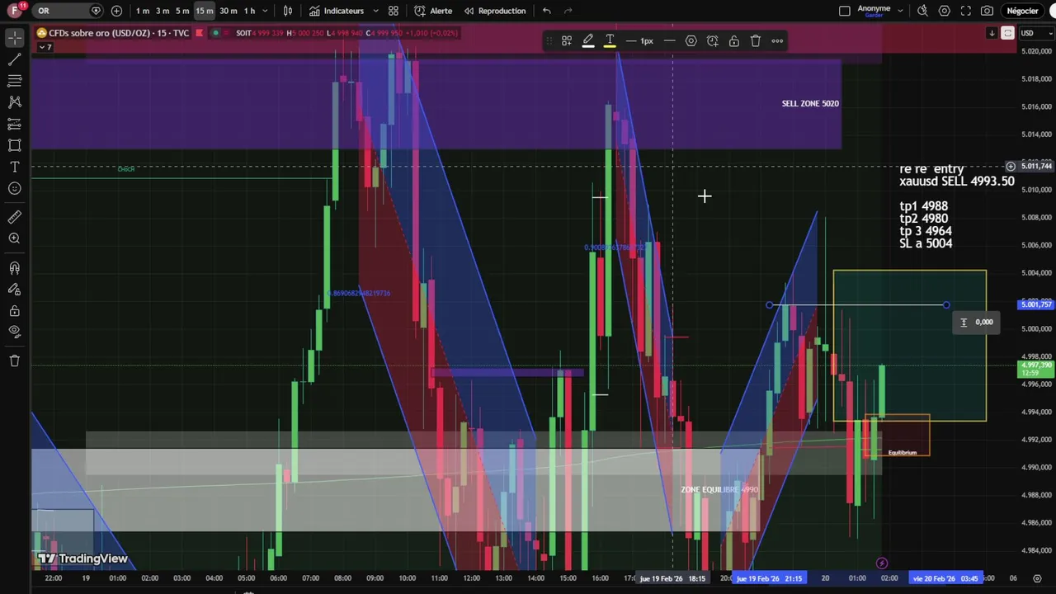
Task: Start bar Reproduction mode
Action: click(495, 11)
